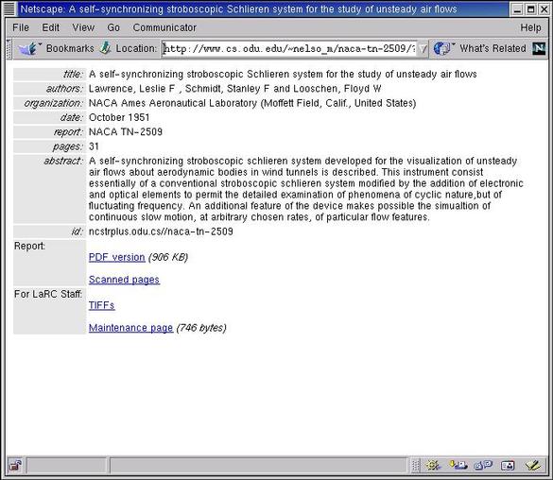Open the File menu

pyautogui.click(x=21, y=27)
